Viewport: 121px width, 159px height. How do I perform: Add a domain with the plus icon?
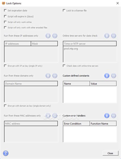click(x=48, y=76)
